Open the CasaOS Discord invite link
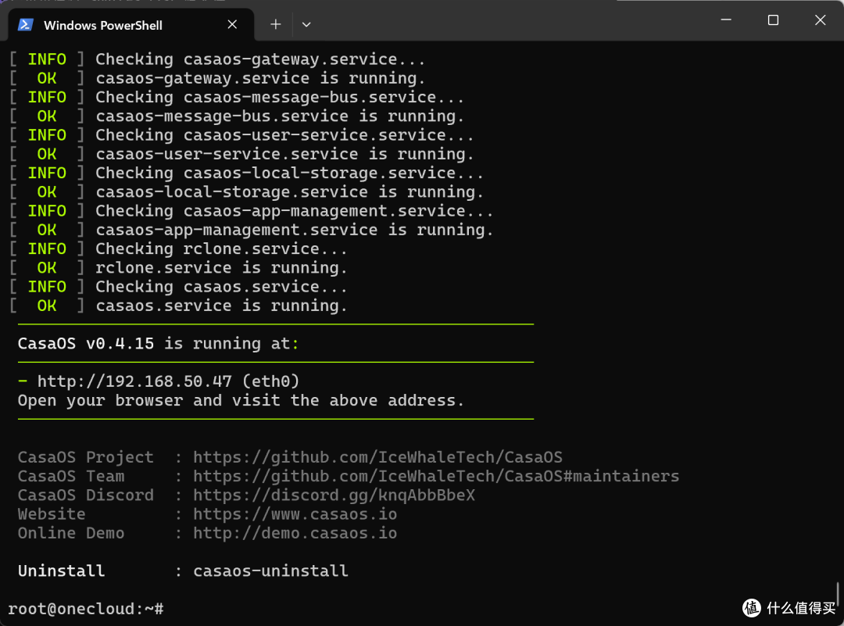This screenshot has height=626, width=844. [334, 495]
